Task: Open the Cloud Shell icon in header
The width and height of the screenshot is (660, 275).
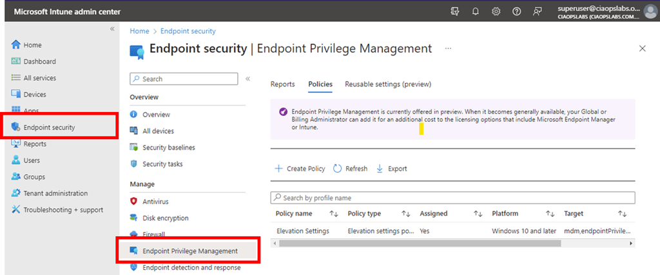Action: coord(455,12)
